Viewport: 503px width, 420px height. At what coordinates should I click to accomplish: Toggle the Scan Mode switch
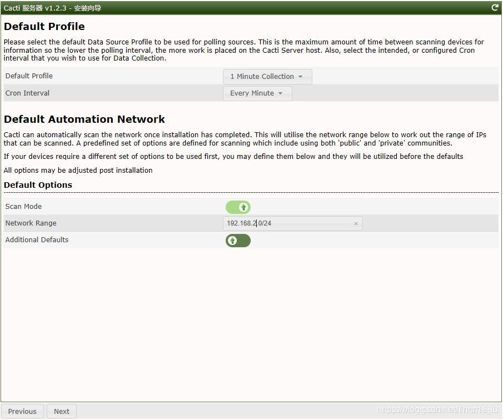(x=238, y=207)
